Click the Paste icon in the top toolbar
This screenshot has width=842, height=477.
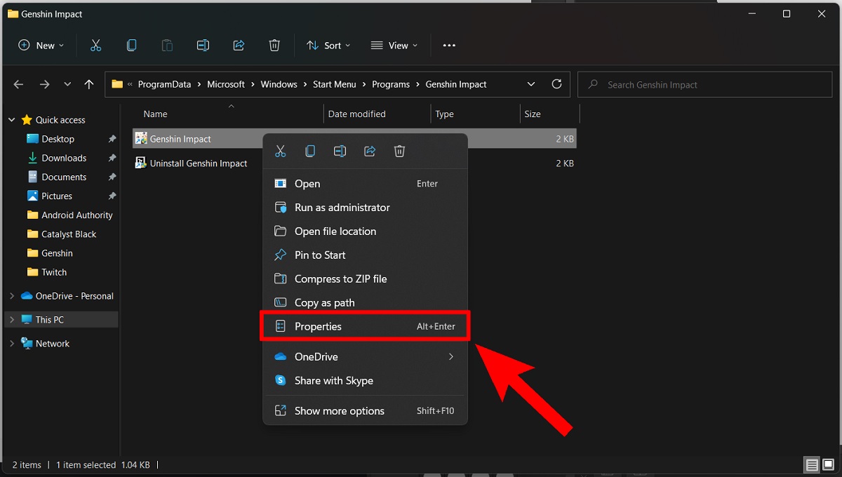167,46
